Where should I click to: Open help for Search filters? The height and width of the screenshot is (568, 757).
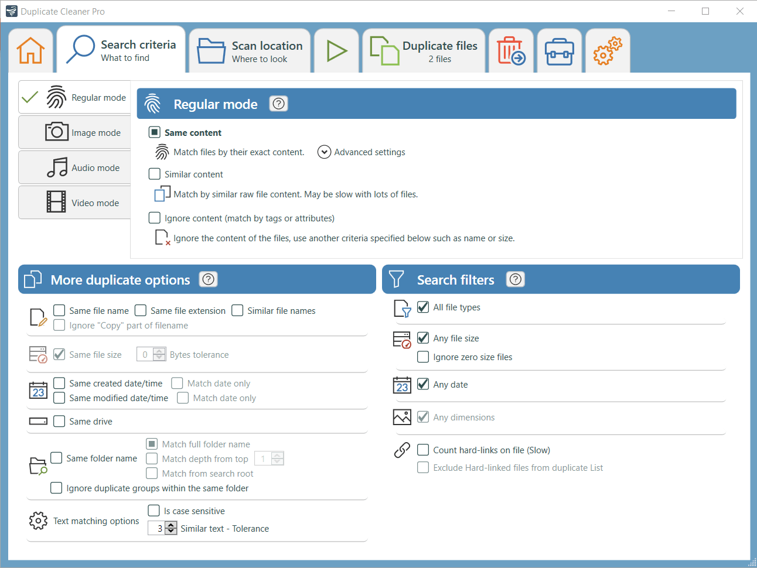point(515,279)
